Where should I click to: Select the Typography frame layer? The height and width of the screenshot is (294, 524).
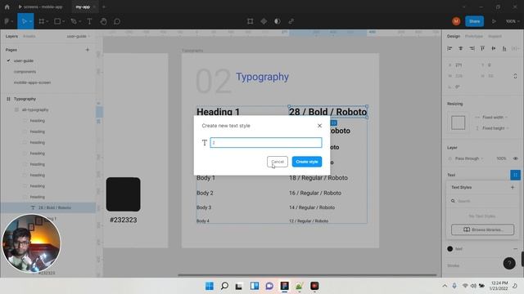pyautogui.click(x=25, y=99)
